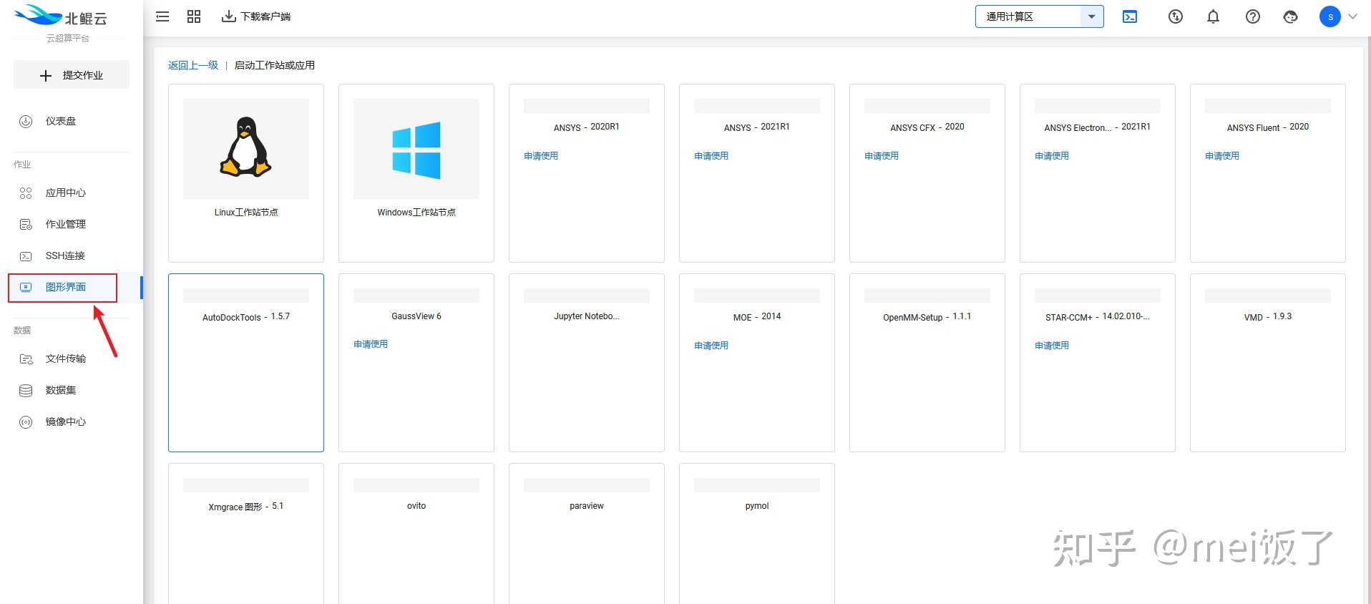Open 仪表盘 dashboard in sidebar
1371x604 pixels.
[61, 122]
